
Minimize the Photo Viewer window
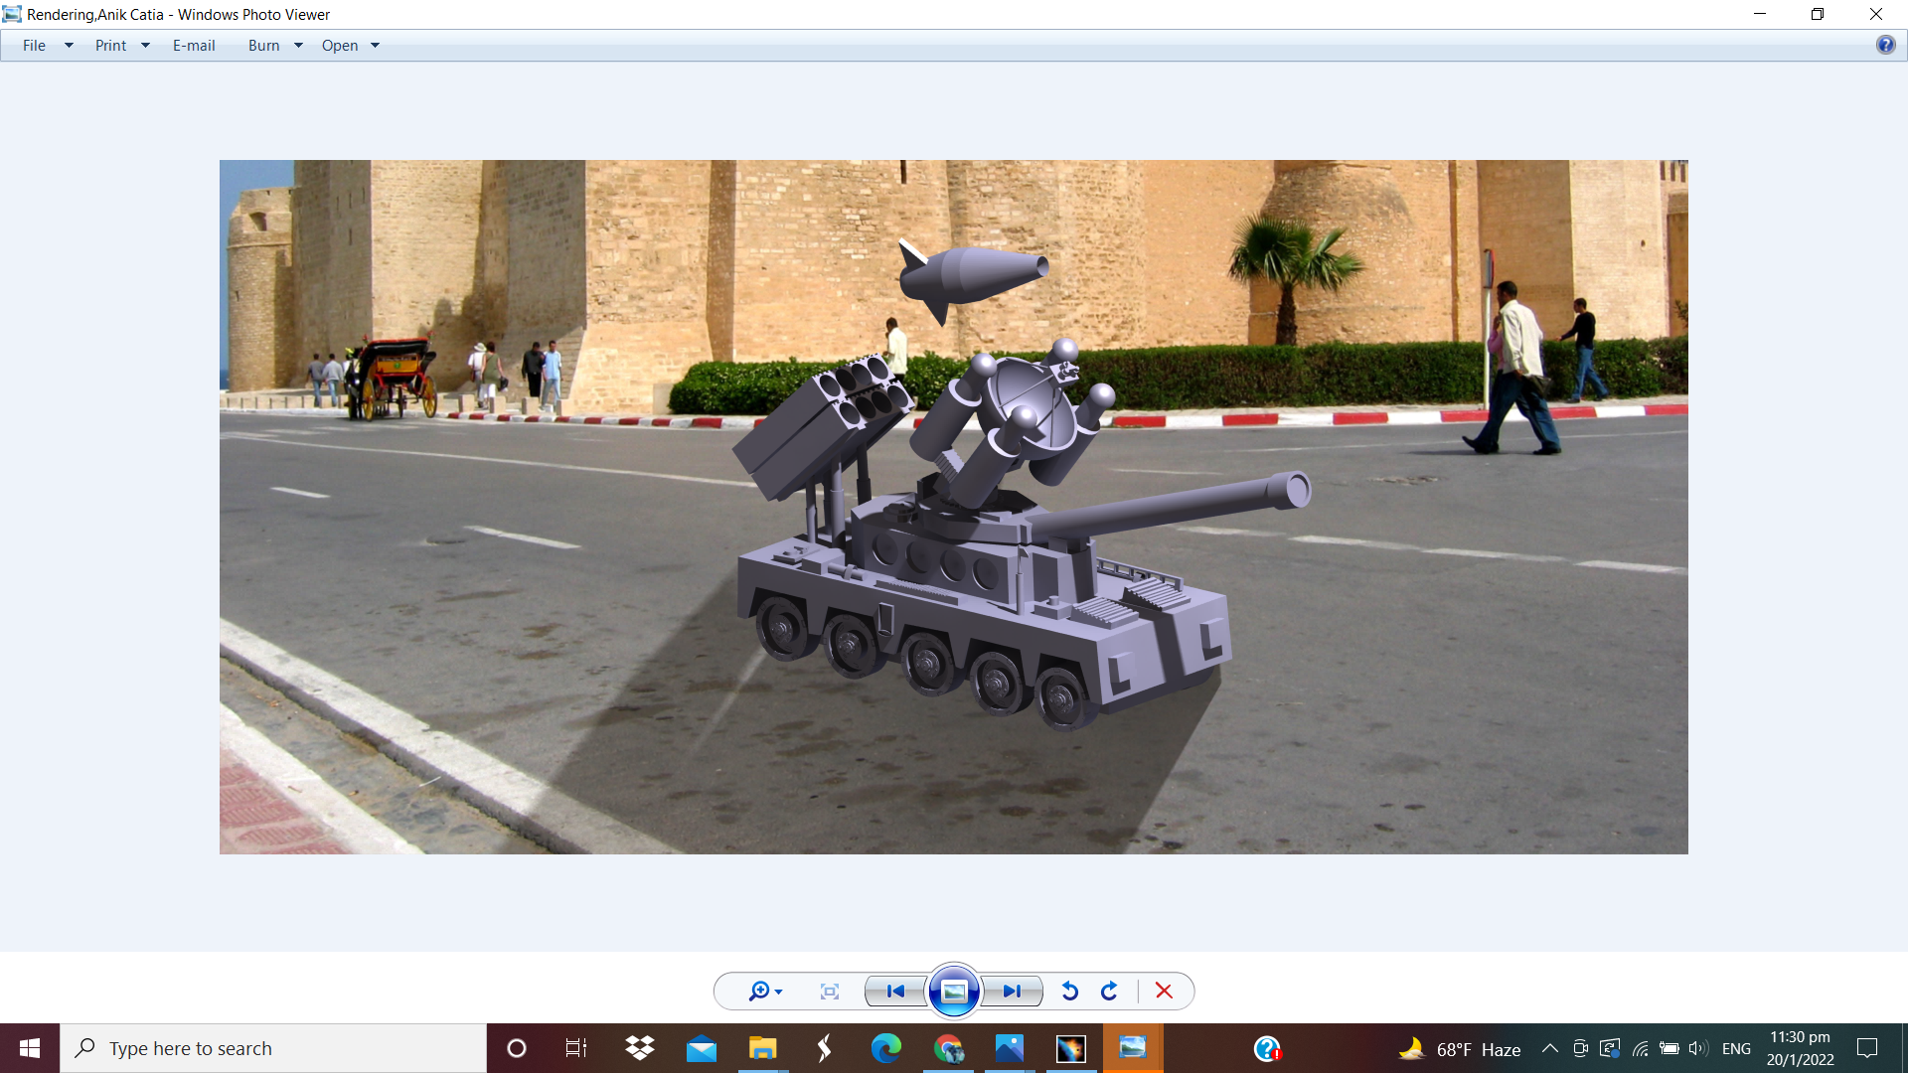click(x=1760, y=14)
